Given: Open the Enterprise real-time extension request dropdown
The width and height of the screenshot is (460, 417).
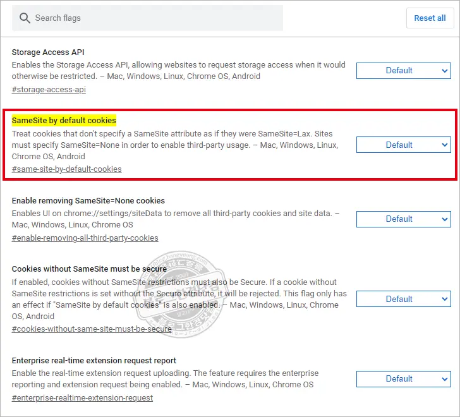Looking at the screenshot, I should coord(403,378).
